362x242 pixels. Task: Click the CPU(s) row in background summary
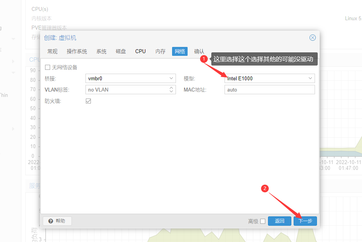40,9
